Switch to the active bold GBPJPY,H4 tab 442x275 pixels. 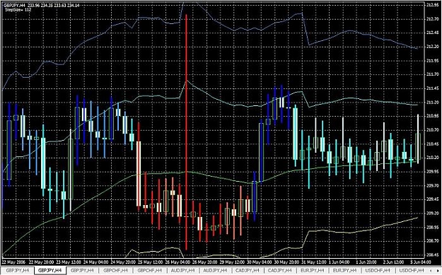[50, 271]
